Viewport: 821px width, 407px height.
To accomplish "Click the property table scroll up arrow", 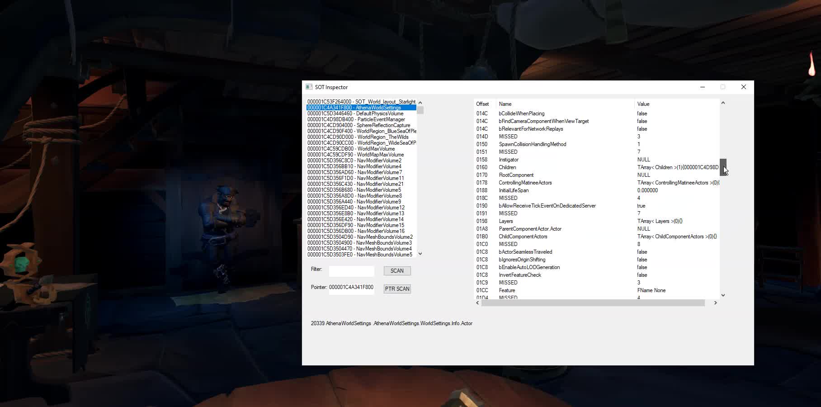I will point(723,103).
